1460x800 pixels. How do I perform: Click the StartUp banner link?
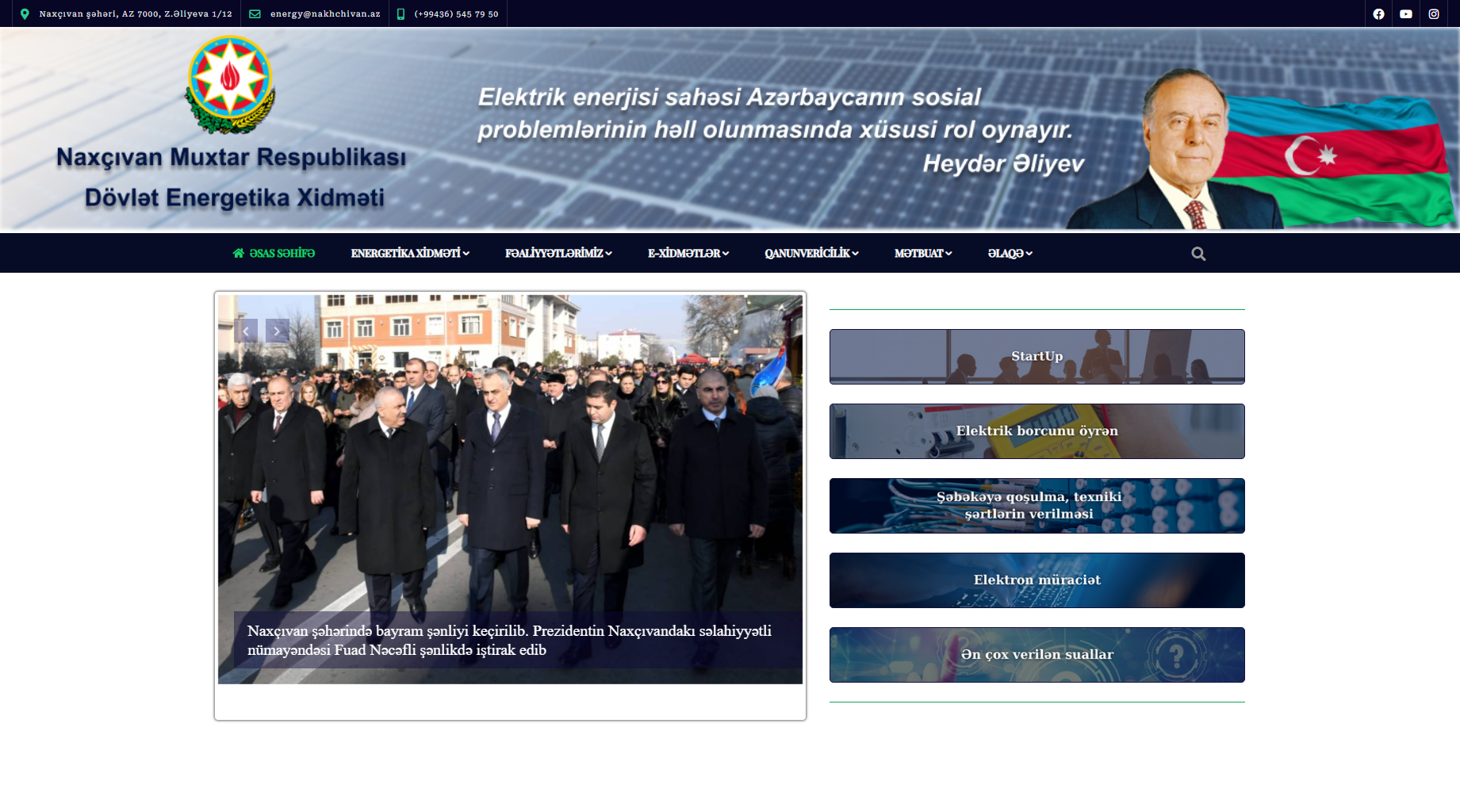coord(1037,357)
